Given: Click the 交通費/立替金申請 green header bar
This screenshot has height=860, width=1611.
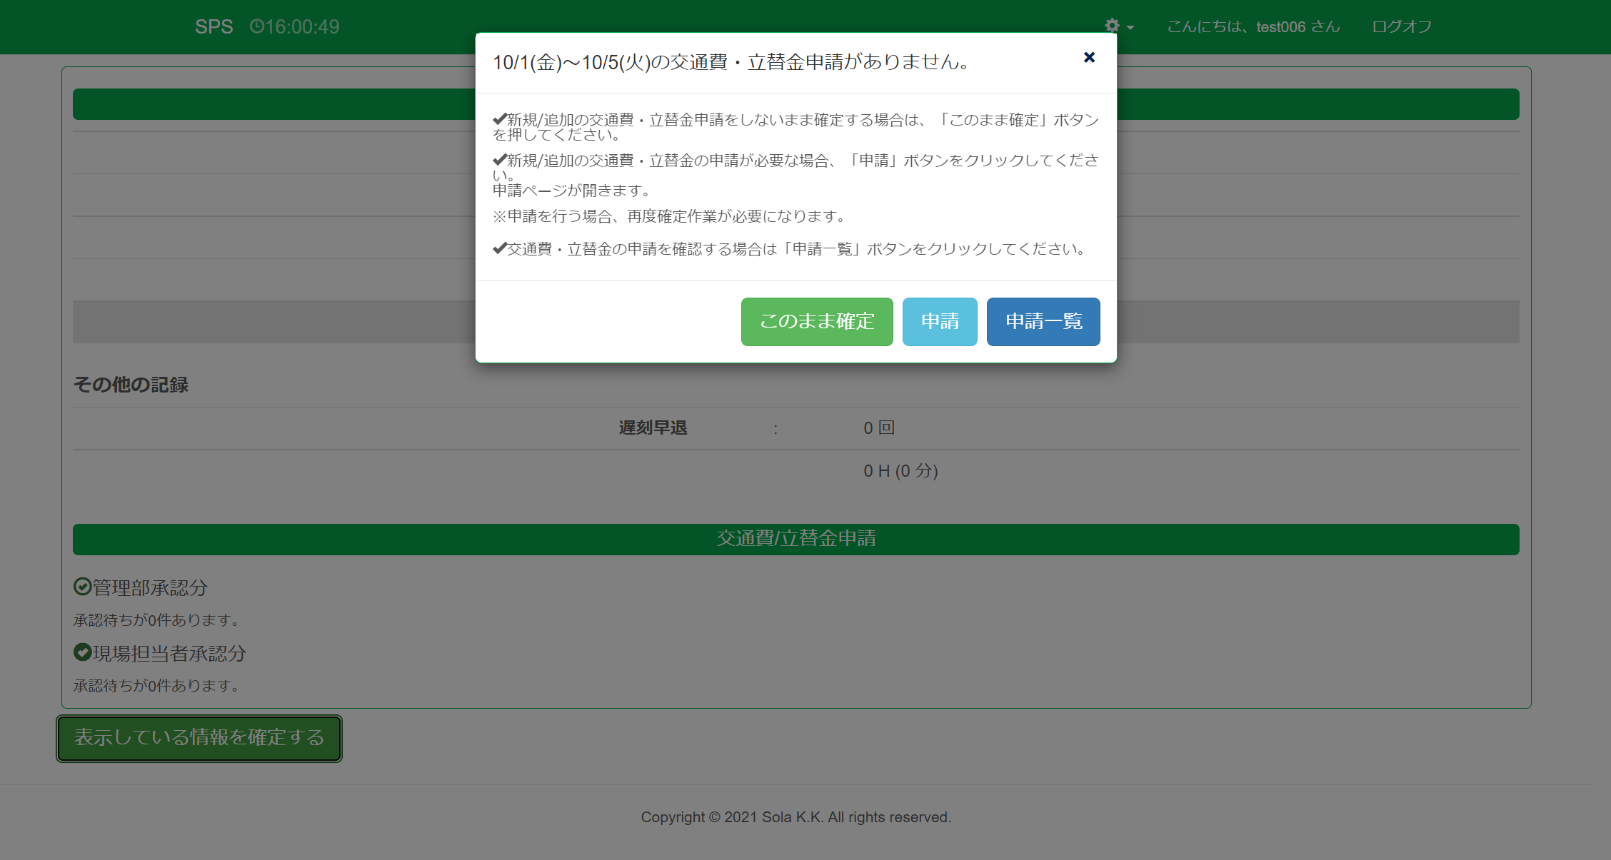Looking at the screenshot, I should [x=796, y=539].
